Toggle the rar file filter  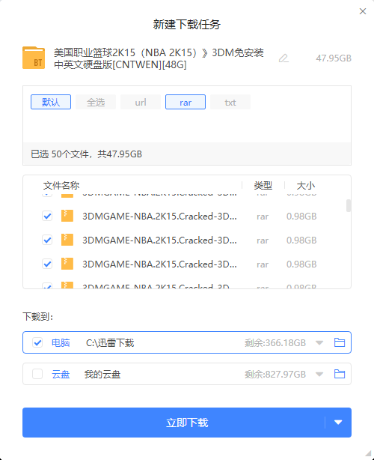[186, 102]
